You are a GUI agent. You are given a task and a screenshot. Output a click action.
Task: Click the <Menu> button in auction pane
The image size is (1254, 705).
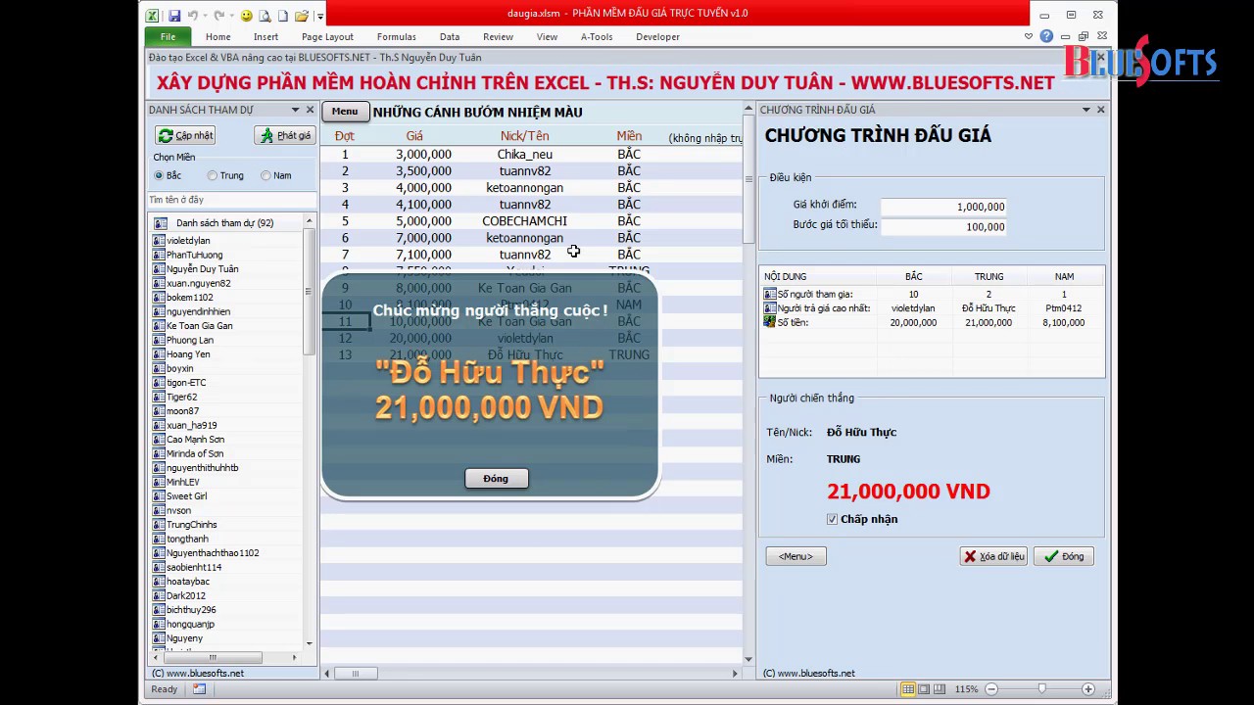(x=796, y=556)
